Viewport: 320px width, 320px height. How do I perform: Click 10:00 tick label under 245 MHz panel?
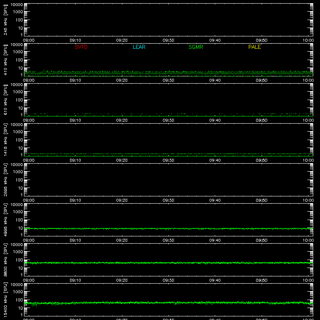tap(308, 40)
